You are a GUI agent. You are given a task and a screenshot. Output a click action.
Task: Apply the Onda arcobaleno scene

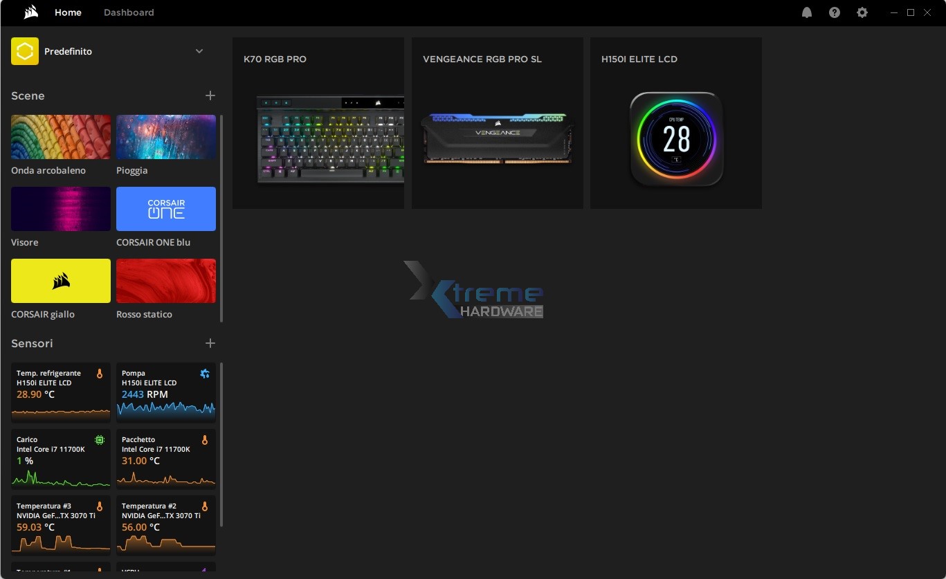click(60, 136)
